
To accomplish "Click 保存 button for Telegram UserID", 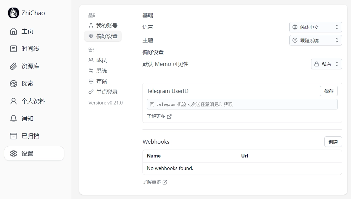I will (x=329, y=91).
